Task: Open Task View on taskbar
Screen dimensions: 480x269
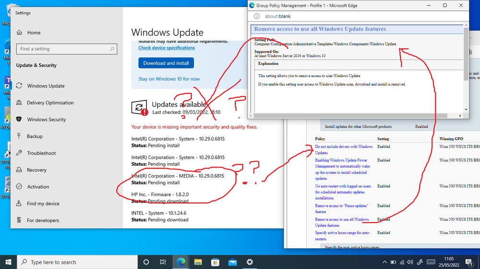Action: [x=163, y=262]
